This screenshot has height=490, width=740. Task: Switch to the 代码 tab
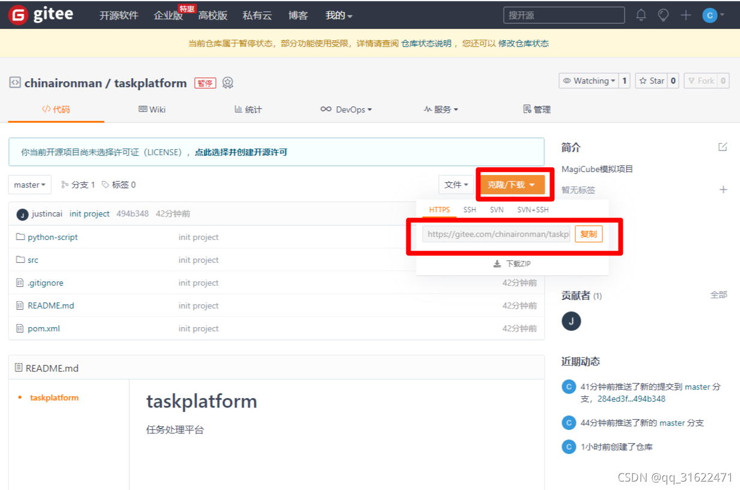tap(56, 109)
